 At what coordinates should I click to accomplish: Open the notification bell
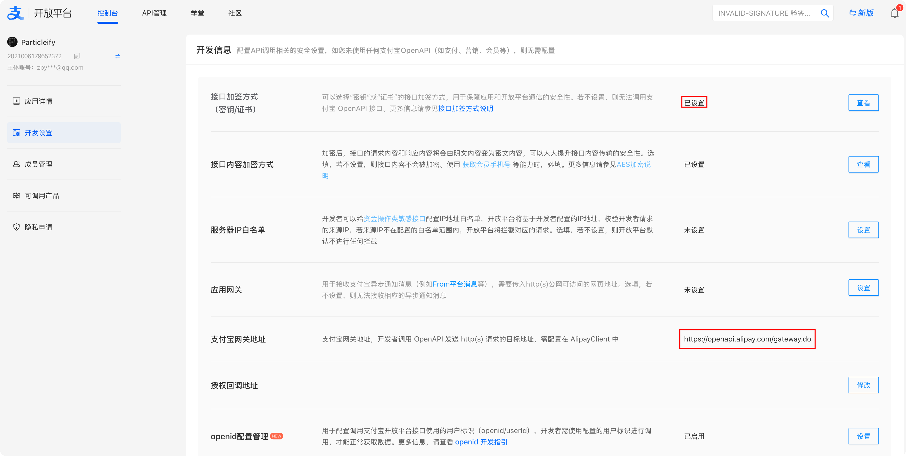point(894,13)
